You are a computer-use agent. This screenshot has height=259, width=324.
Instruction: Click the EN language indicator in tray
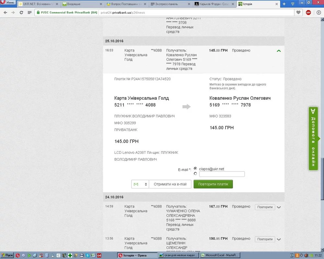point(292,255)
